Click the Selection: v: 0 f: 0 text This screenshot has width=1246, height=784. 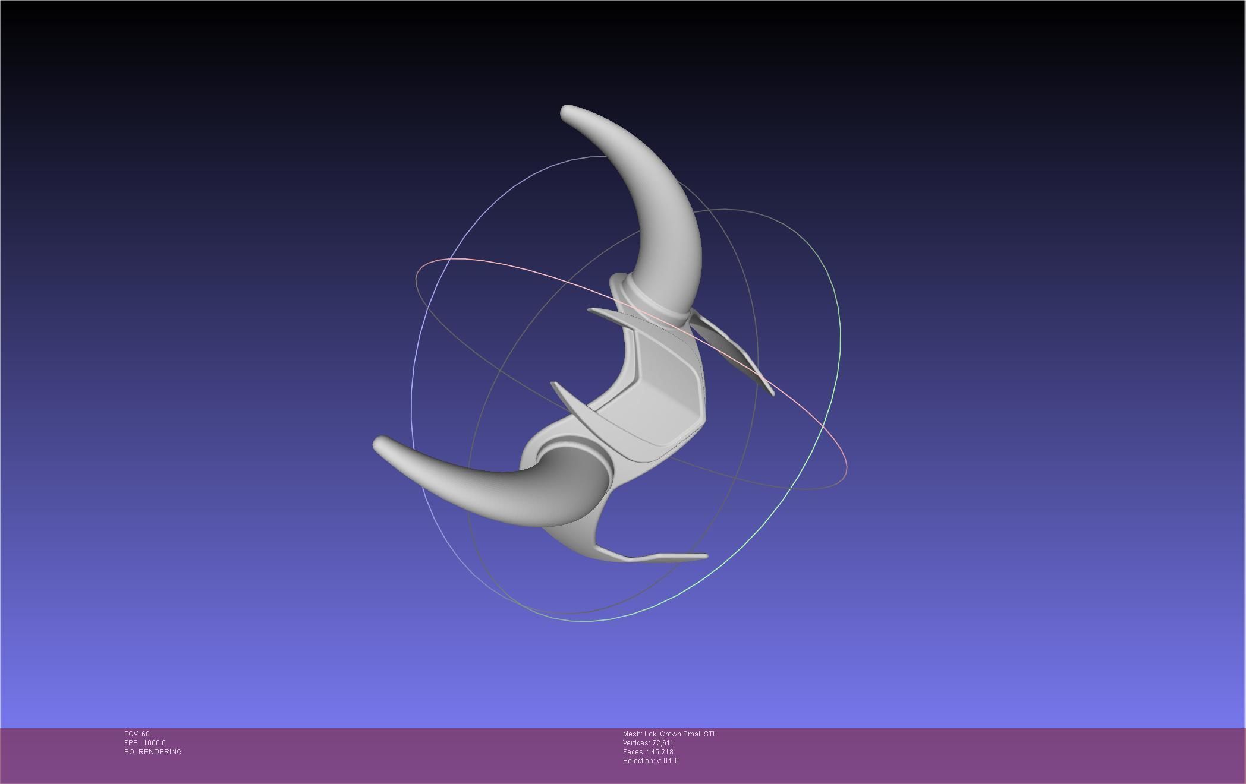click(650, 761)
